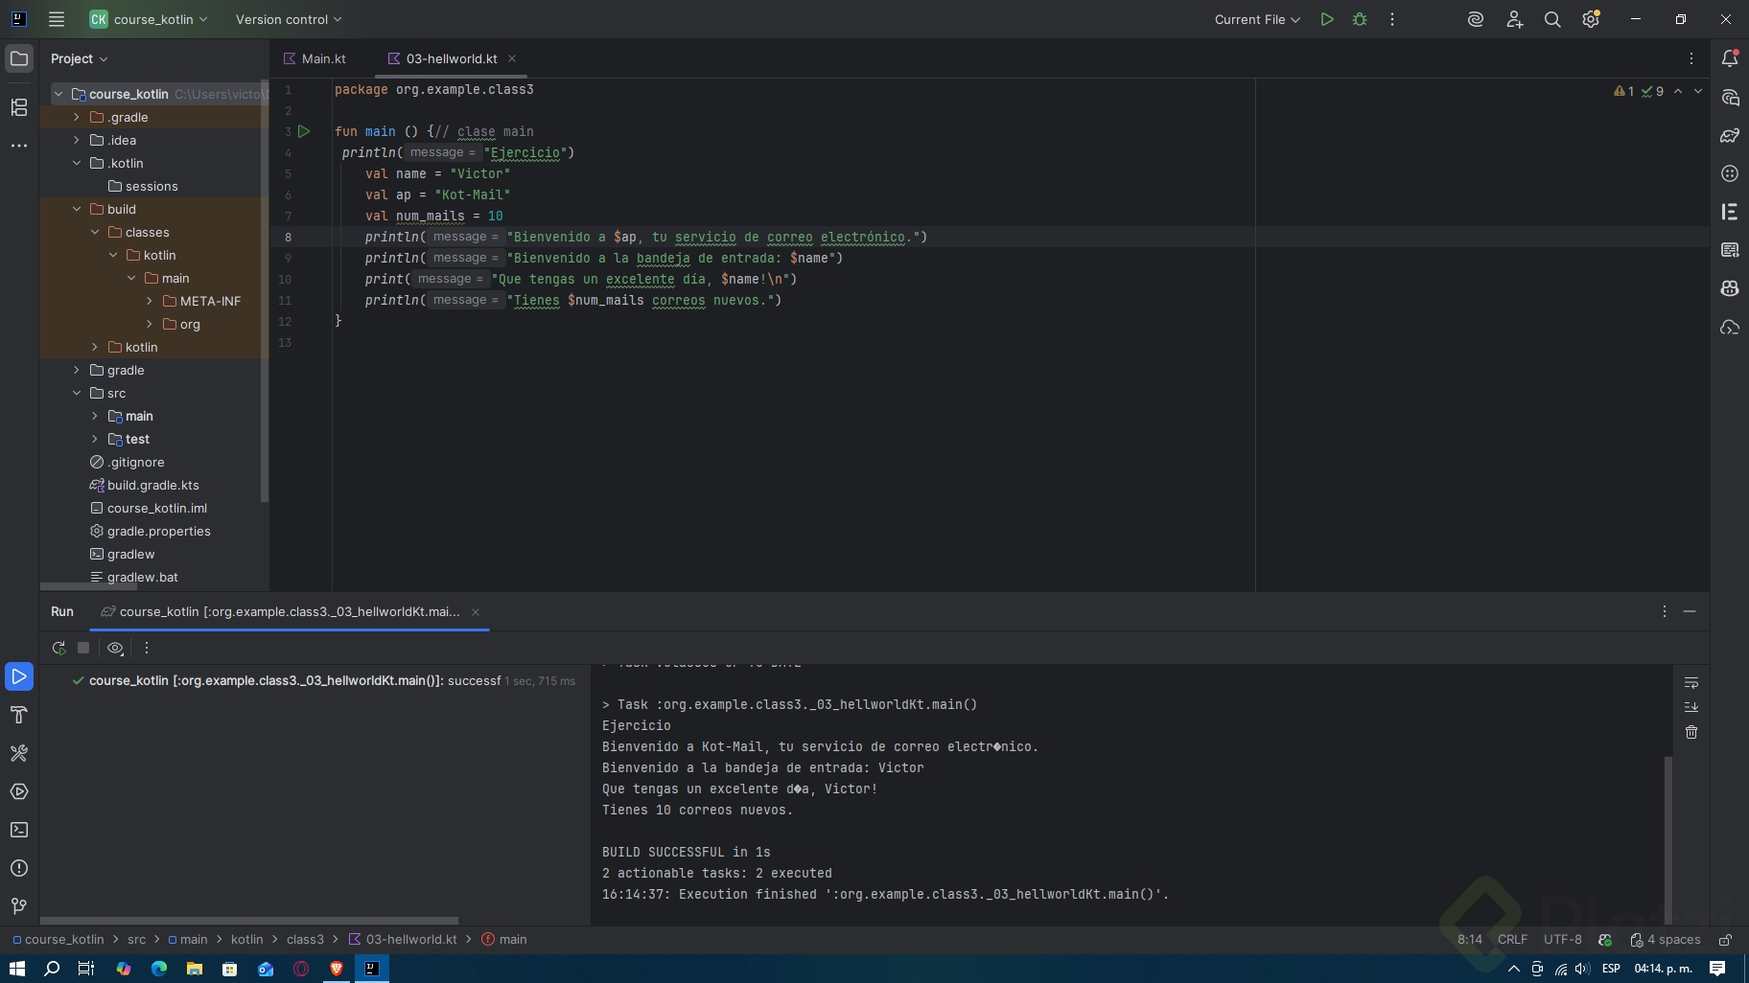Collapse the build folder in project tree
Image resolution: width=1749 pixels, height=983 pixels.
coord(77,209)
